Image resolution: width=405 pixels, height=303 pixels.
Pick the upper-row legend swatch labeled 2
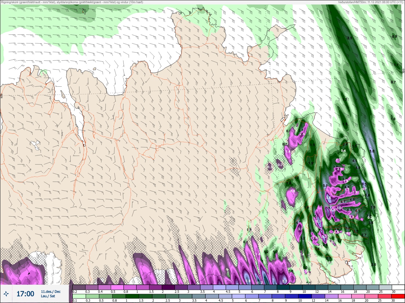coord(168,287)
